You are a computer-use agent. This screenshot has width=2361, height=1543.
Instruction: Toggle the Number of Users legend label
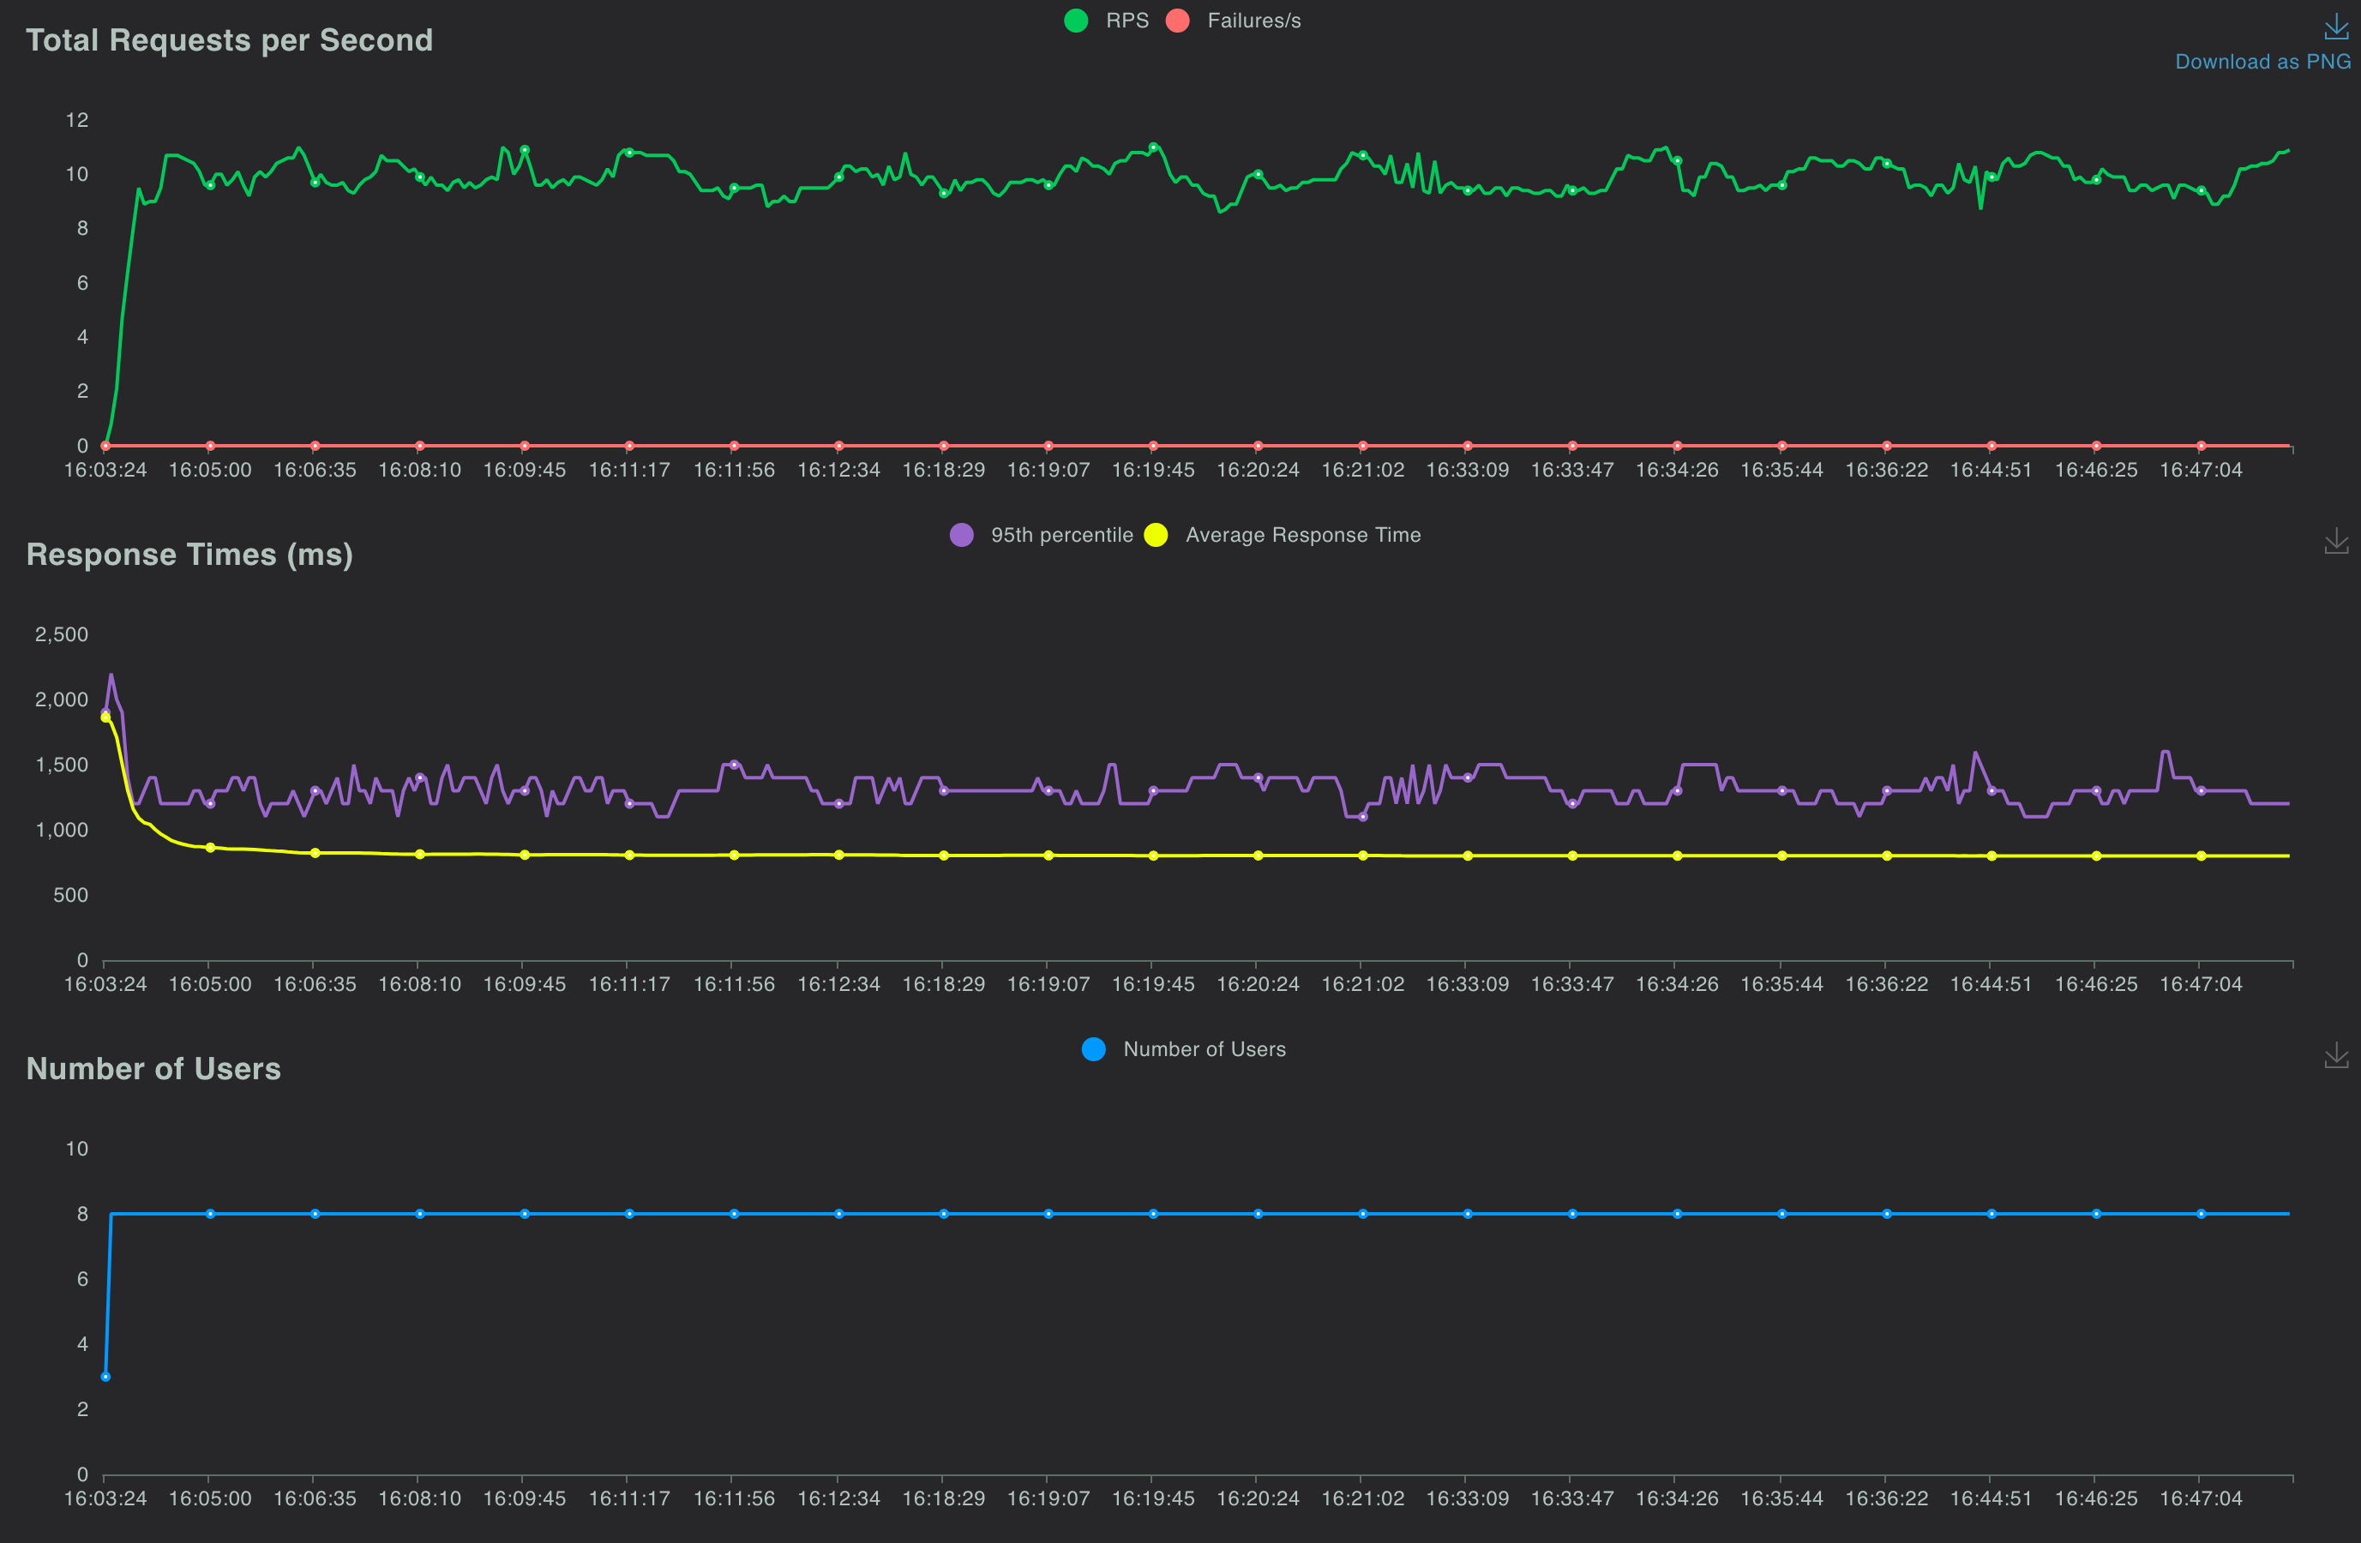click(x=1204, y=1049)
